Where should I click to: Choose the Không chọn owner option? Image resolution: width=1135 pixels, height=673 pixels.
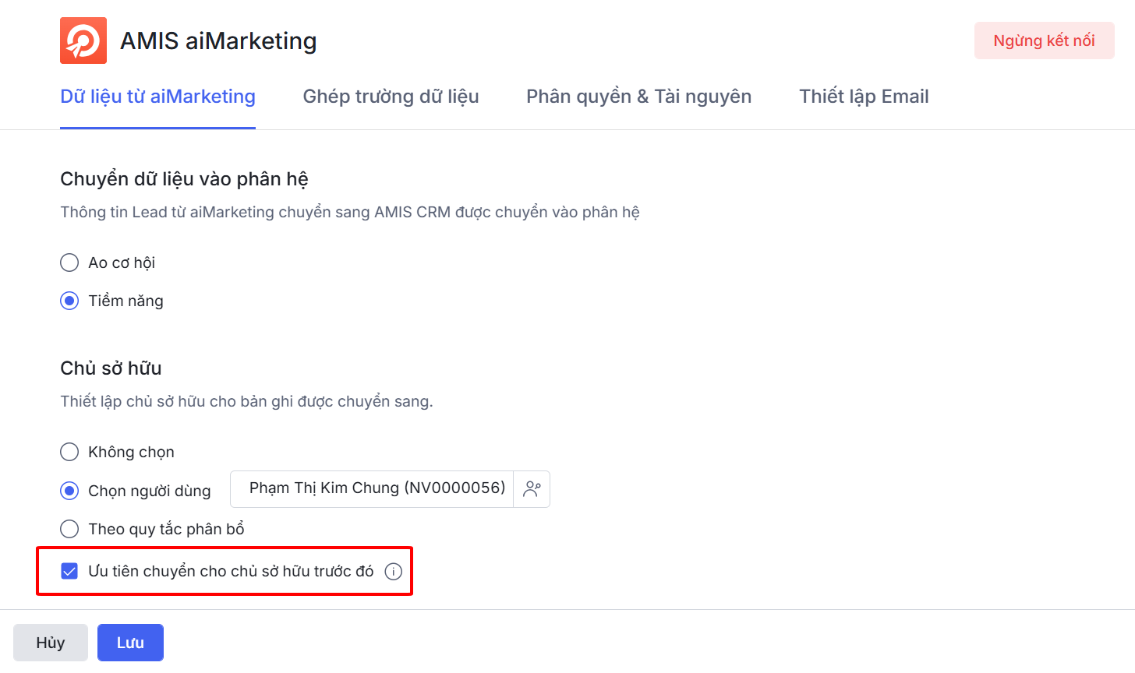pyautogui.click(x=69, y=452)
